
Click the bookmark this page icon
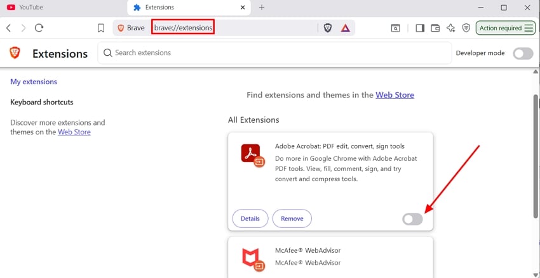pos(101,28)
